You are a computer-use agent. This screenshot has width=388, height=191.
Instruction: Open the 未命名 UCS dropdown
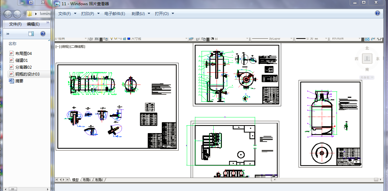[367, 77]
